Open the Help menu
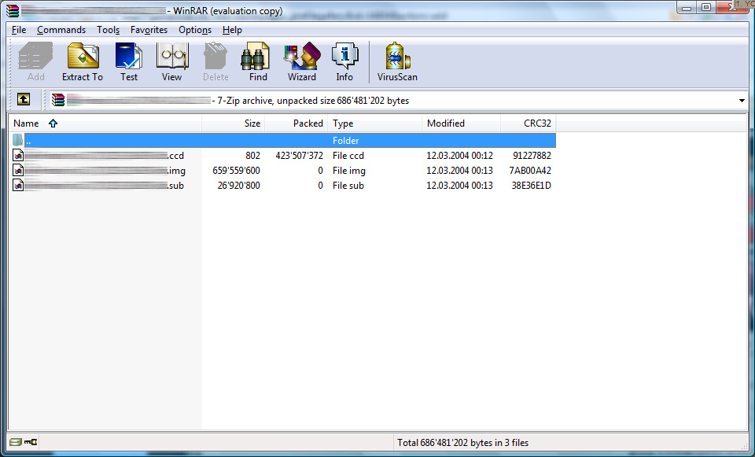This screenshot has height=457, width=755. pyautogui.click(x=232, y=30)
